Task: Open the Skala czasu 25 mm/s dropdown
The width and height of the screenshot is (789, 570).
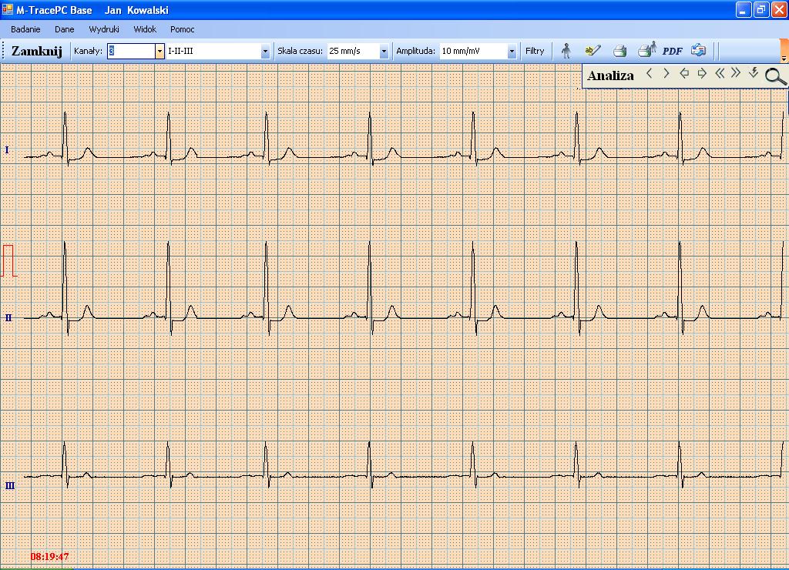Action: pos(384,51)
